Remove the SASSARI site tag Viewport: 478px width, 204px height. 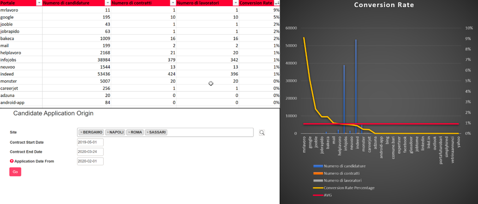147,132
